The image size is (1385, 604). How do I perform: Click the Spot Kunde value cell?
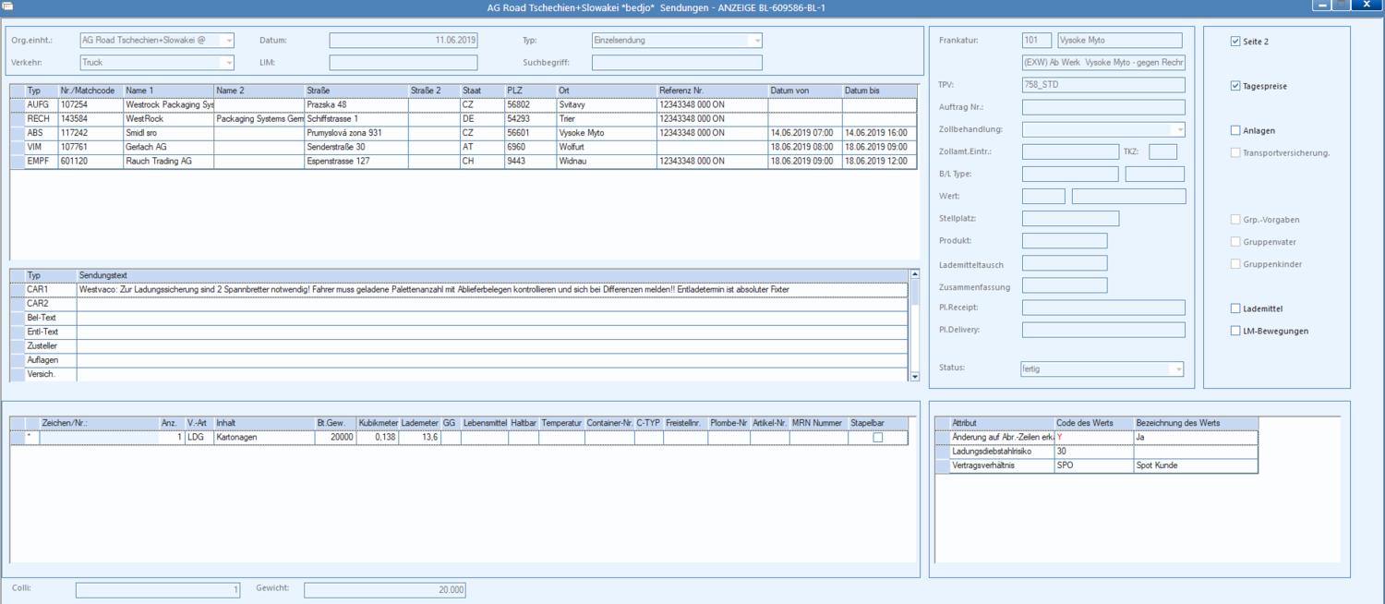click(1196, 465)
